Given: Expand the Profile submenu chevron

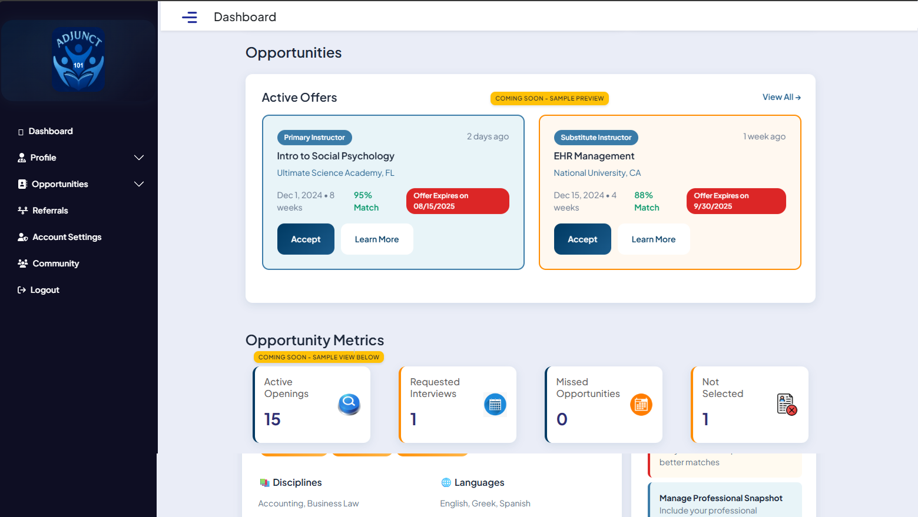Looking at the screenshot, I should pyautogui.click(x=139, y=158).
